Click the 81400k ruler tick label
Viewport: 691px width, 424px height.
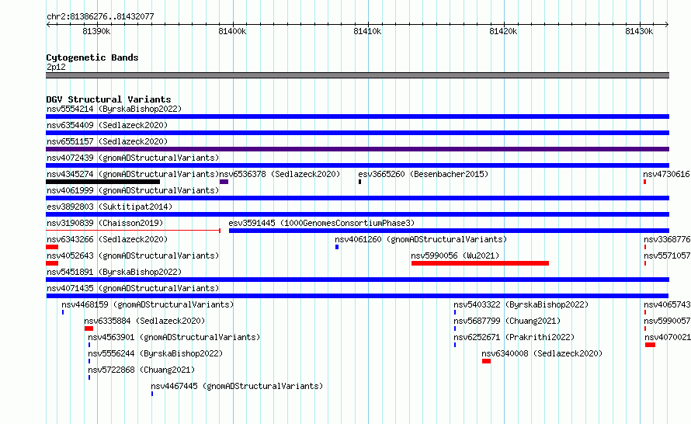(x=232, y=31)
